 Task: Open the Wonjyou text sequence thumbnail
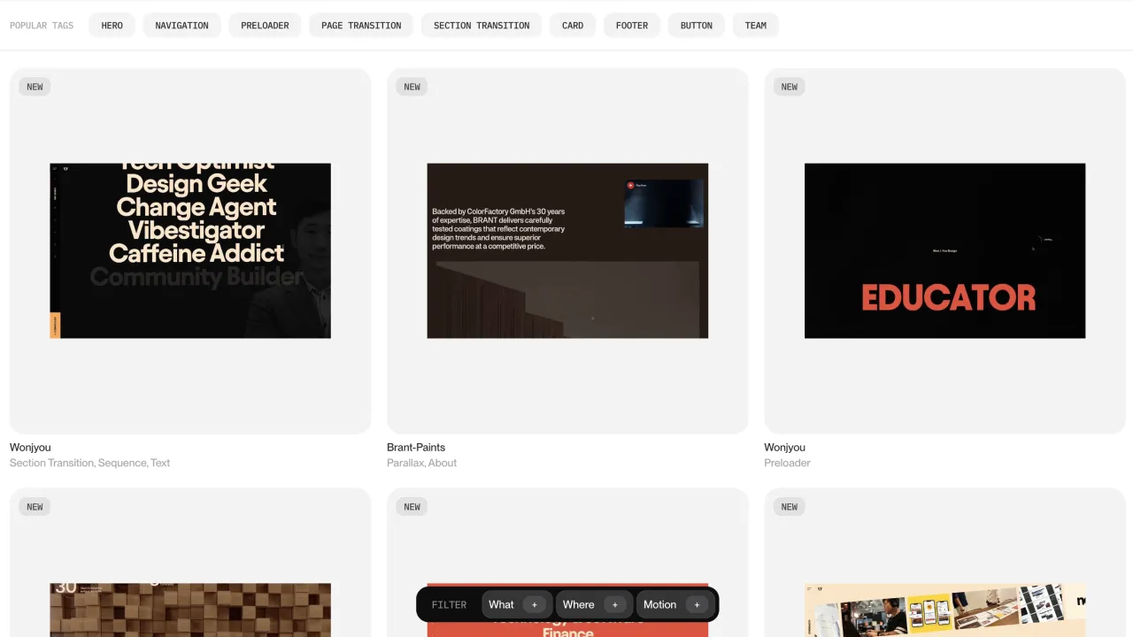pos(190,250)
